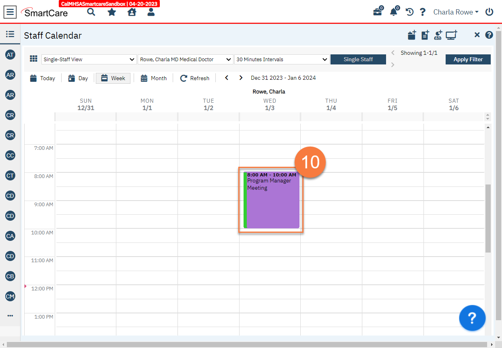
Task: Click the Single Staff button
Action: (x=358, y=59)
